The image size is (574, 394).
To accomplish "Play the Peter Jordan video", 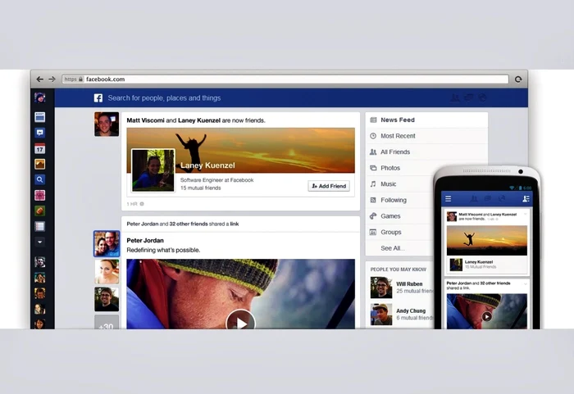I will [240, 320].
